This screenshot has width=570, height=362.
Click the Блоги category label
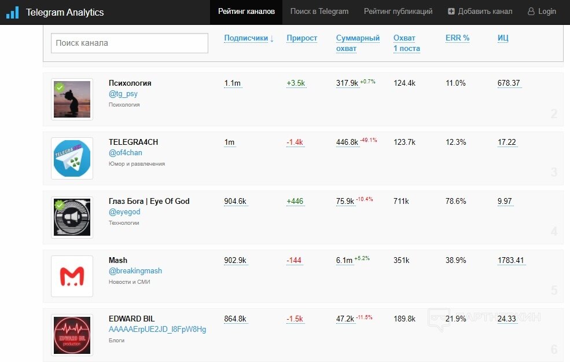coord(116,340)
